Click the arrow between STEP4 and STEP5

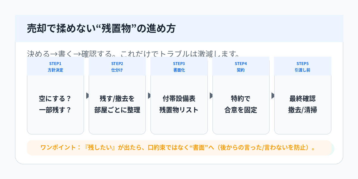point(273,95)
